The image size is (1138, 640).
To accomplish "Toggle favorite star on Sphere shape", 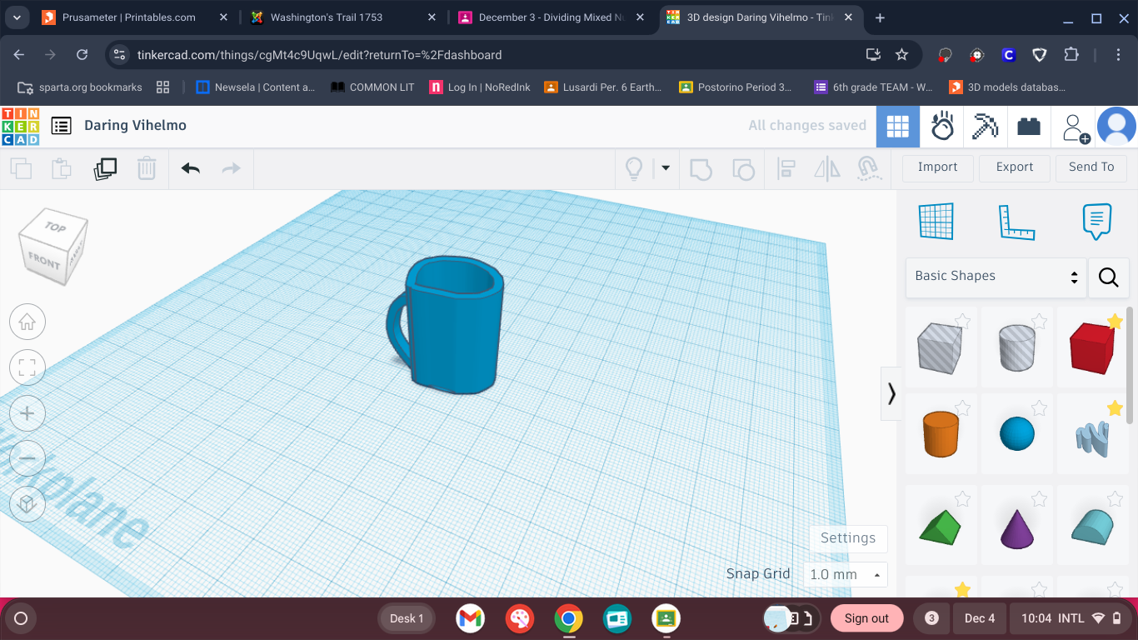I will pyautogui.click(x=1039, y=407).
